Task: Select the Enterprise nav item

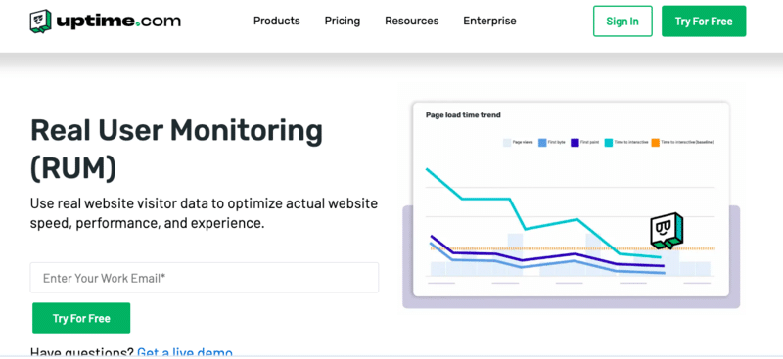Action: pyautogui.click(x=489, y=21)
